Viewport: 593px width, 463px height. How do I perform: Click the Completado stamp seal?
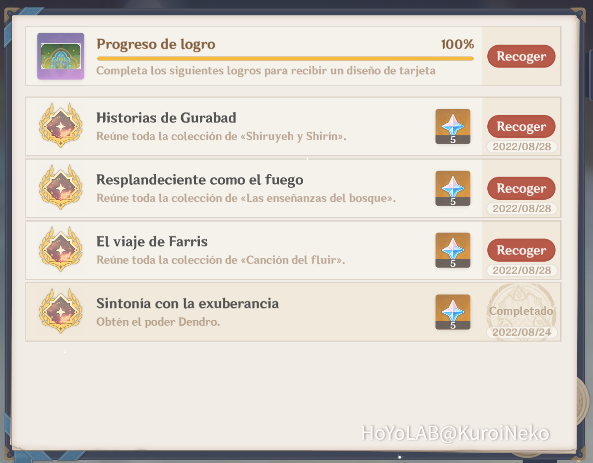520,312
